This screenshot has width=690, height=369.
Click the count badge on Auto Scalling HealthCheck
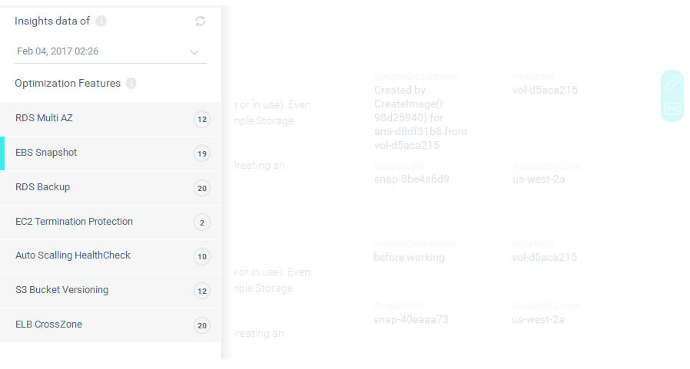click(x=202, y=257)
